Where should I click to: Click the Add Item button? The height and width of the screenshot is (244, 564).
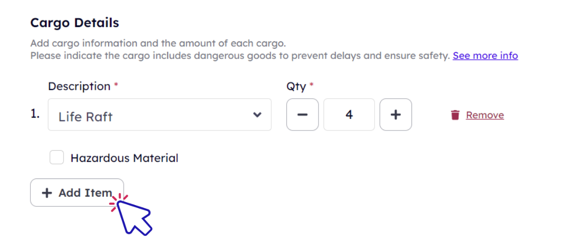pyautogui.click(x=77, y=193)
